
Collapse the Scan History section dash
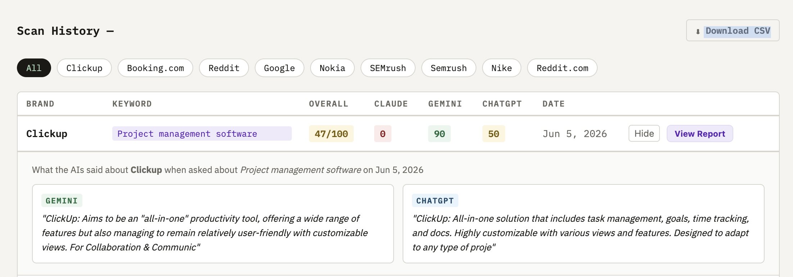[x=110, y=31]
